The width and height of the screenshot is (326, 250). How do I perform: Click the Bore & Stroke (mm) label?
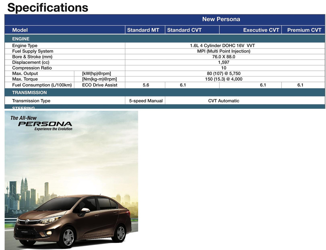32,57
